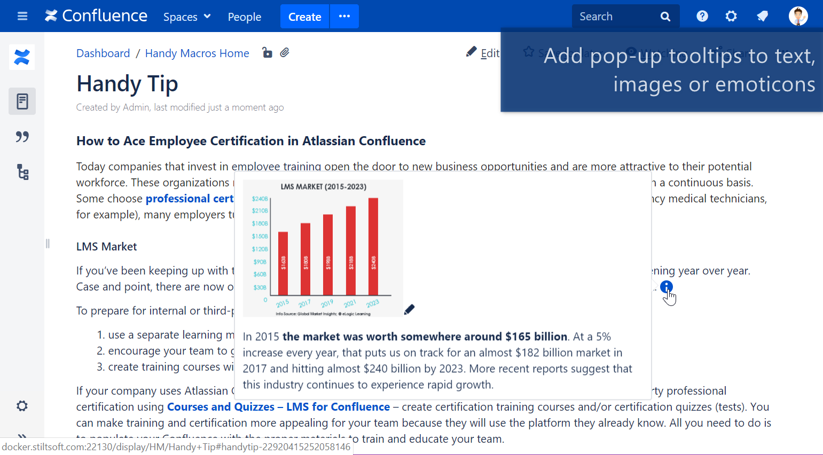Click the Handy Macros space logo
This screenshot has width=823, height=455.
click(x=22, y=57)
